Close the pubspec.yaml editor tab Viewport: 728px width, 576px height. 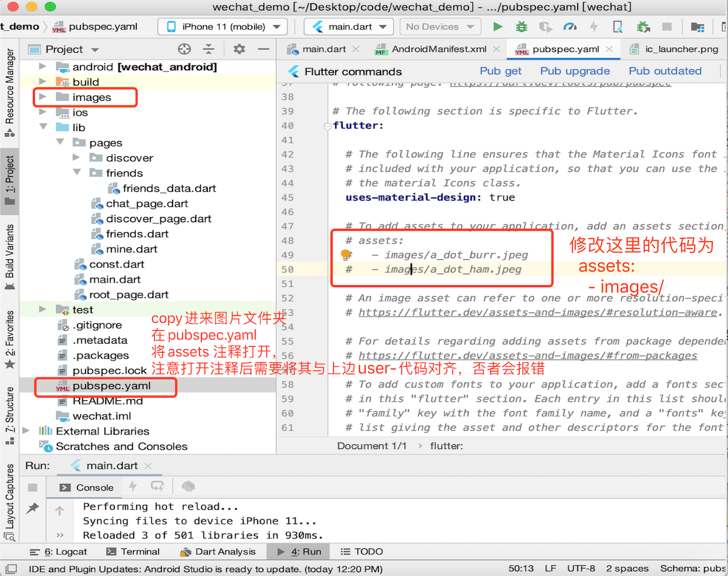[610, 49]
